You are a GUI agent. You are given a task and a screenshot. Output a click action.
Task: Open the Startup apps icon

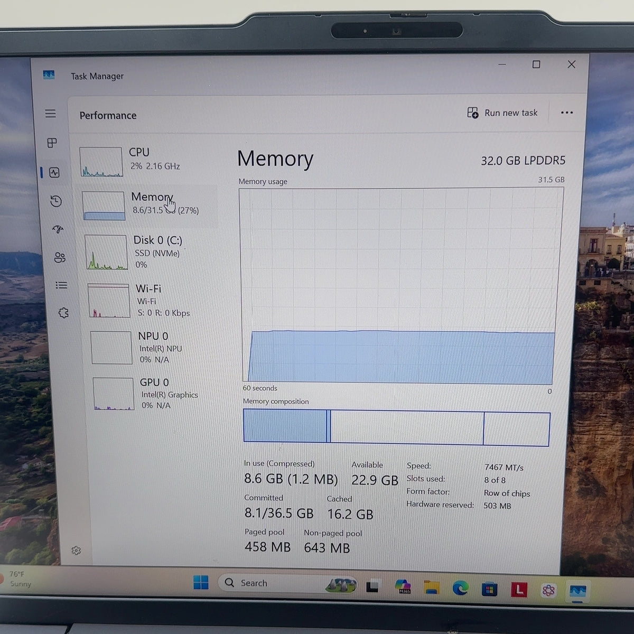[x=58, y=229]
